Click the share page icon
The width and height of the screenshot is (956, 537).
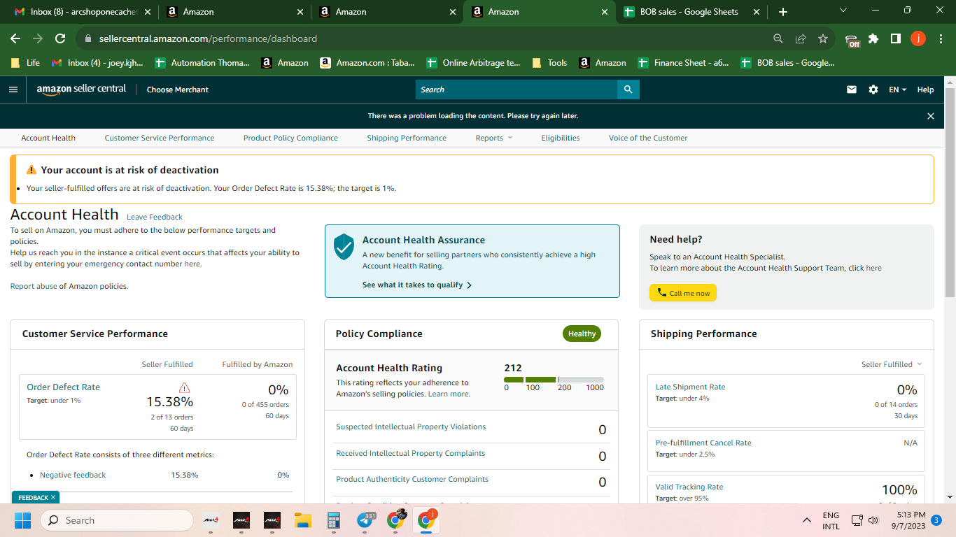coord(801,38)
